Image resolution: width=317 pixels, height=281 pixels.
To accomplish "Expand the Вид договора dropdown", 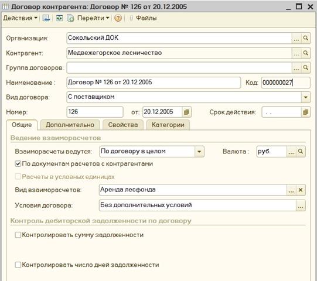I will point(306,97).
